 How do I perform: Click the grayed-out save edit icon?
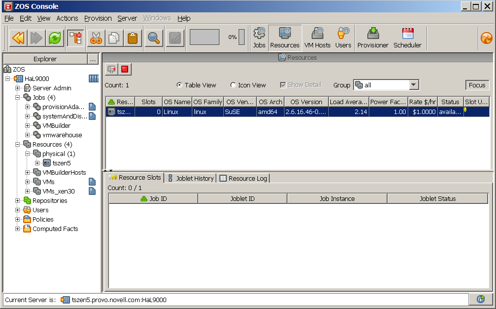click(175, 39)
